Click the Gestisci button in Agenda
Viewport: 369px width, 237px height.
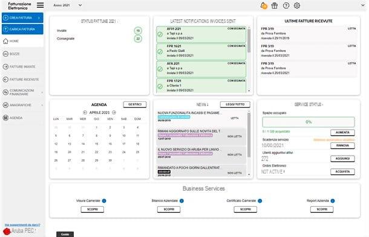(135, 104)
